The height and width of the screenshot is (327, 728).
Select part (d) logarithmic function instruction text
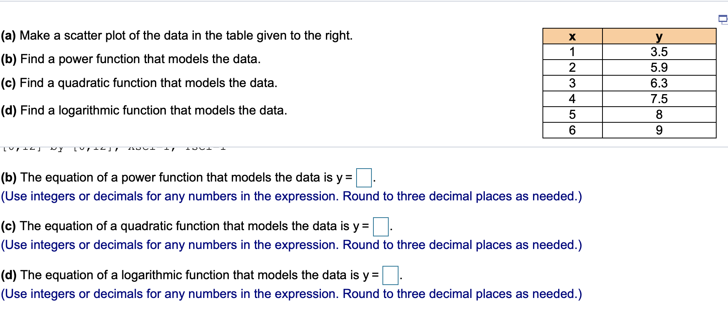tap(144, 110)
